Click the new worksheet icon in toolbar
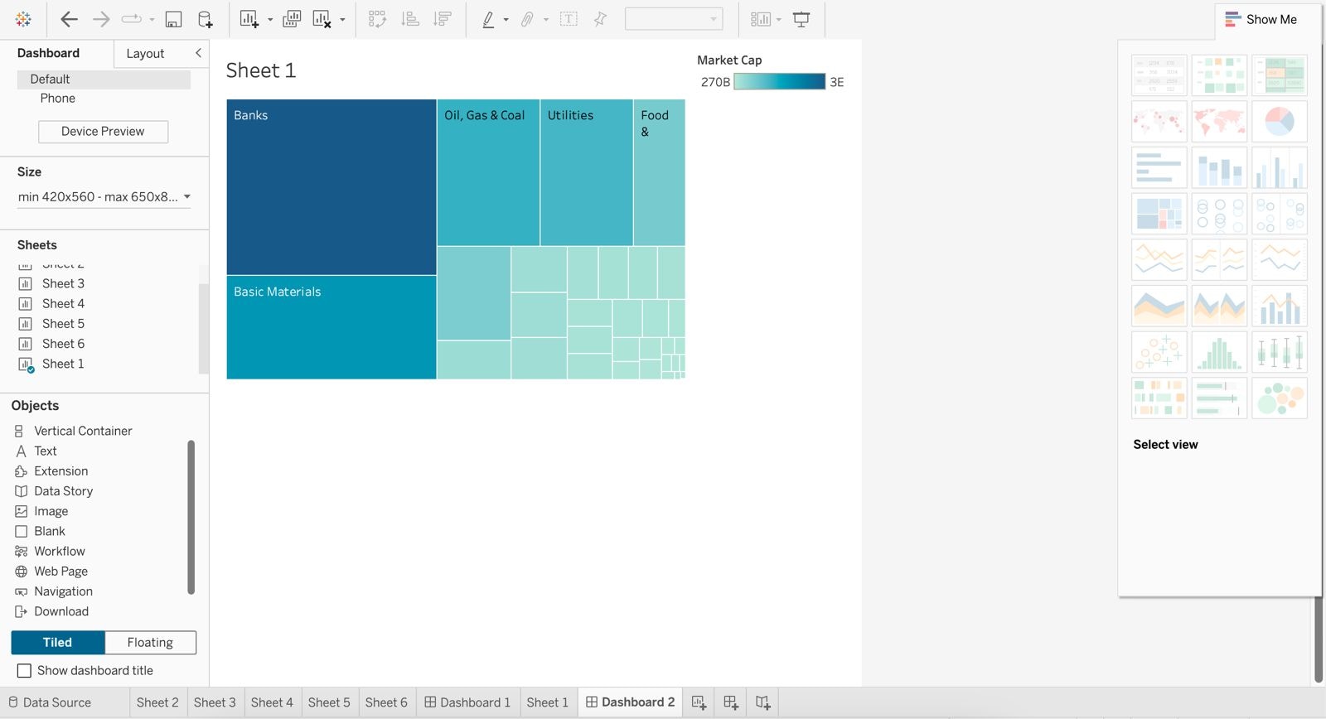Viewport: 1326px width, 719px height. coord(249,19)
